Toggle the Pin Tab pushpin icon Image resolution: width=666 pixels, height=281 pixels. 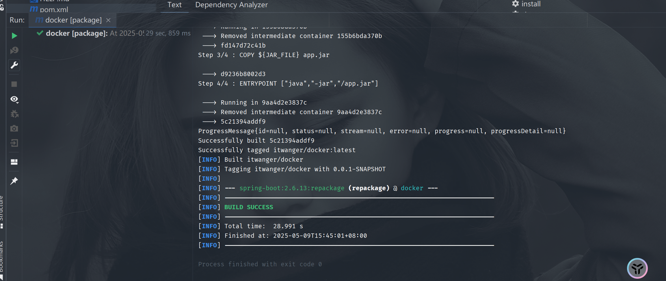pos(14,181)
